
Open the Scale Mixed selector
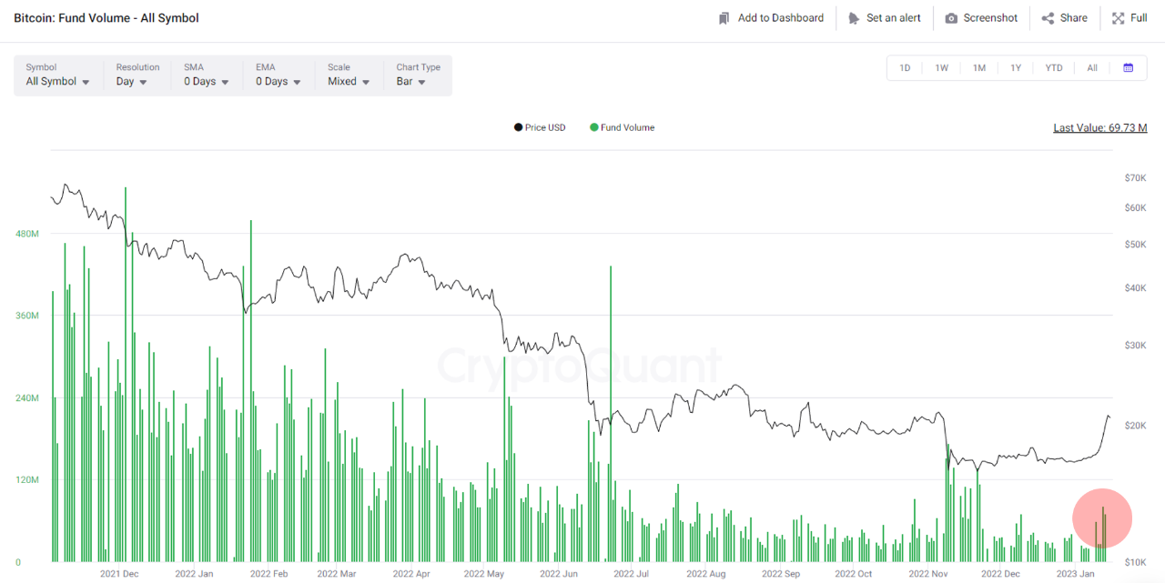[346, 81]
